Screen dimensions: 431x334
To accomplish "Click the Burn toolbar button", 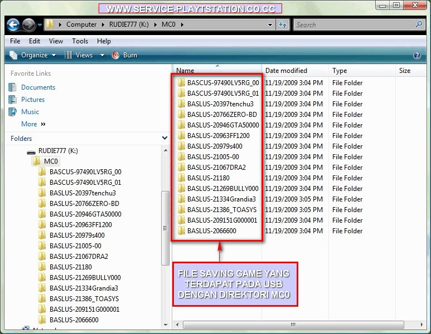I will tap(124, 55).
